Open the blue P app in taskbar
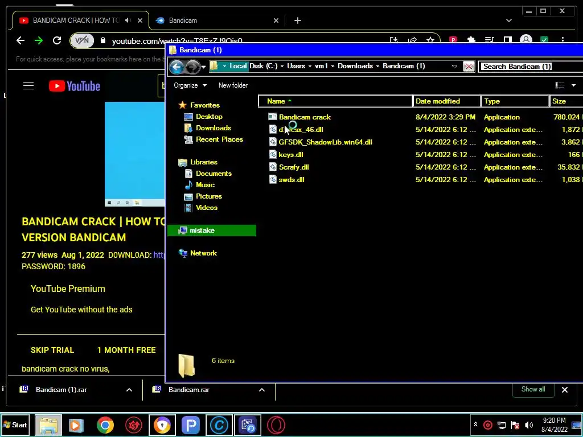This screenshot has height=437, width=583. point(190,424)
